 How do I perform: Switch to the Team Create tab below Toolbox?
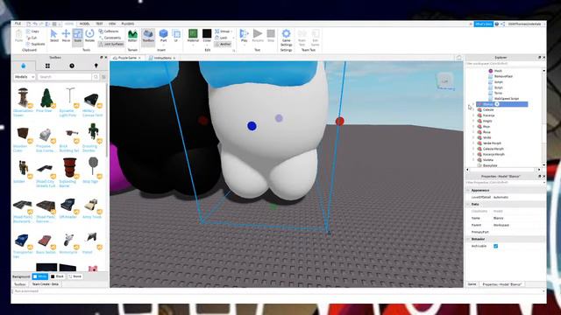(45, 284)
